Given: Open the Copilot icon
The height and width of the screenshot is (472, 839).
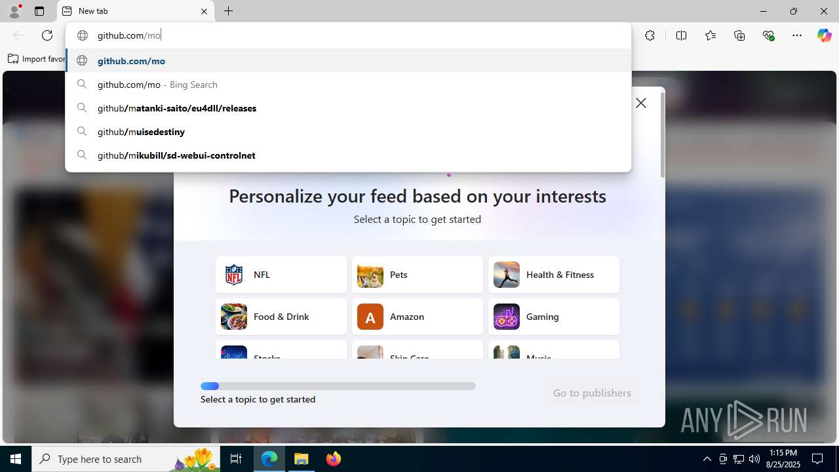Looking at the screenshot, I should coord(824,35).
